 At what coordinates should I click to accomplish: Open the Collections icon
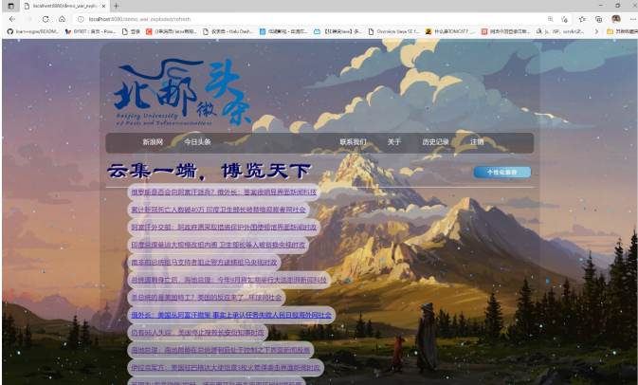[598, 19]
